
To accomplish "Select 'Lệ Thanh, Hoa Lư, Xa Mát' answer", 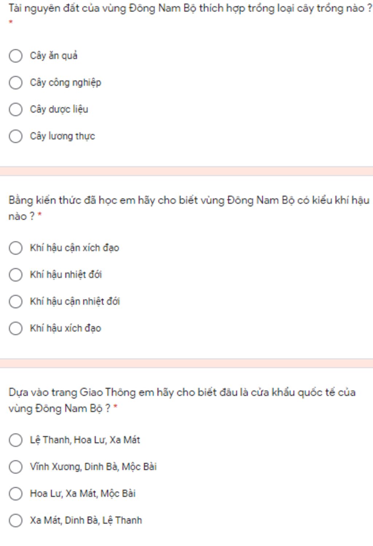I will tap(16, 440).
